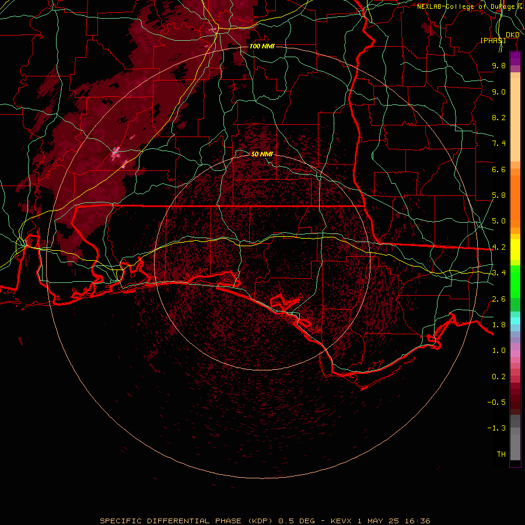Click the 1.0 scale value

point(499,351)
